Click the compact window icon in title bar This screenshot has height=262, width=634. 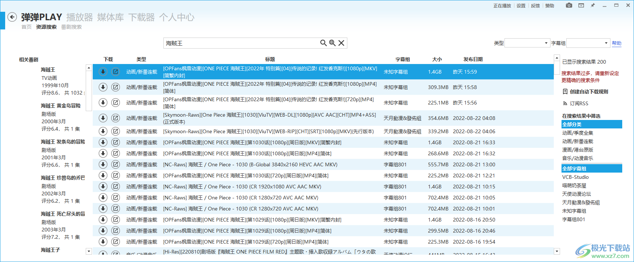coord(581,6)
